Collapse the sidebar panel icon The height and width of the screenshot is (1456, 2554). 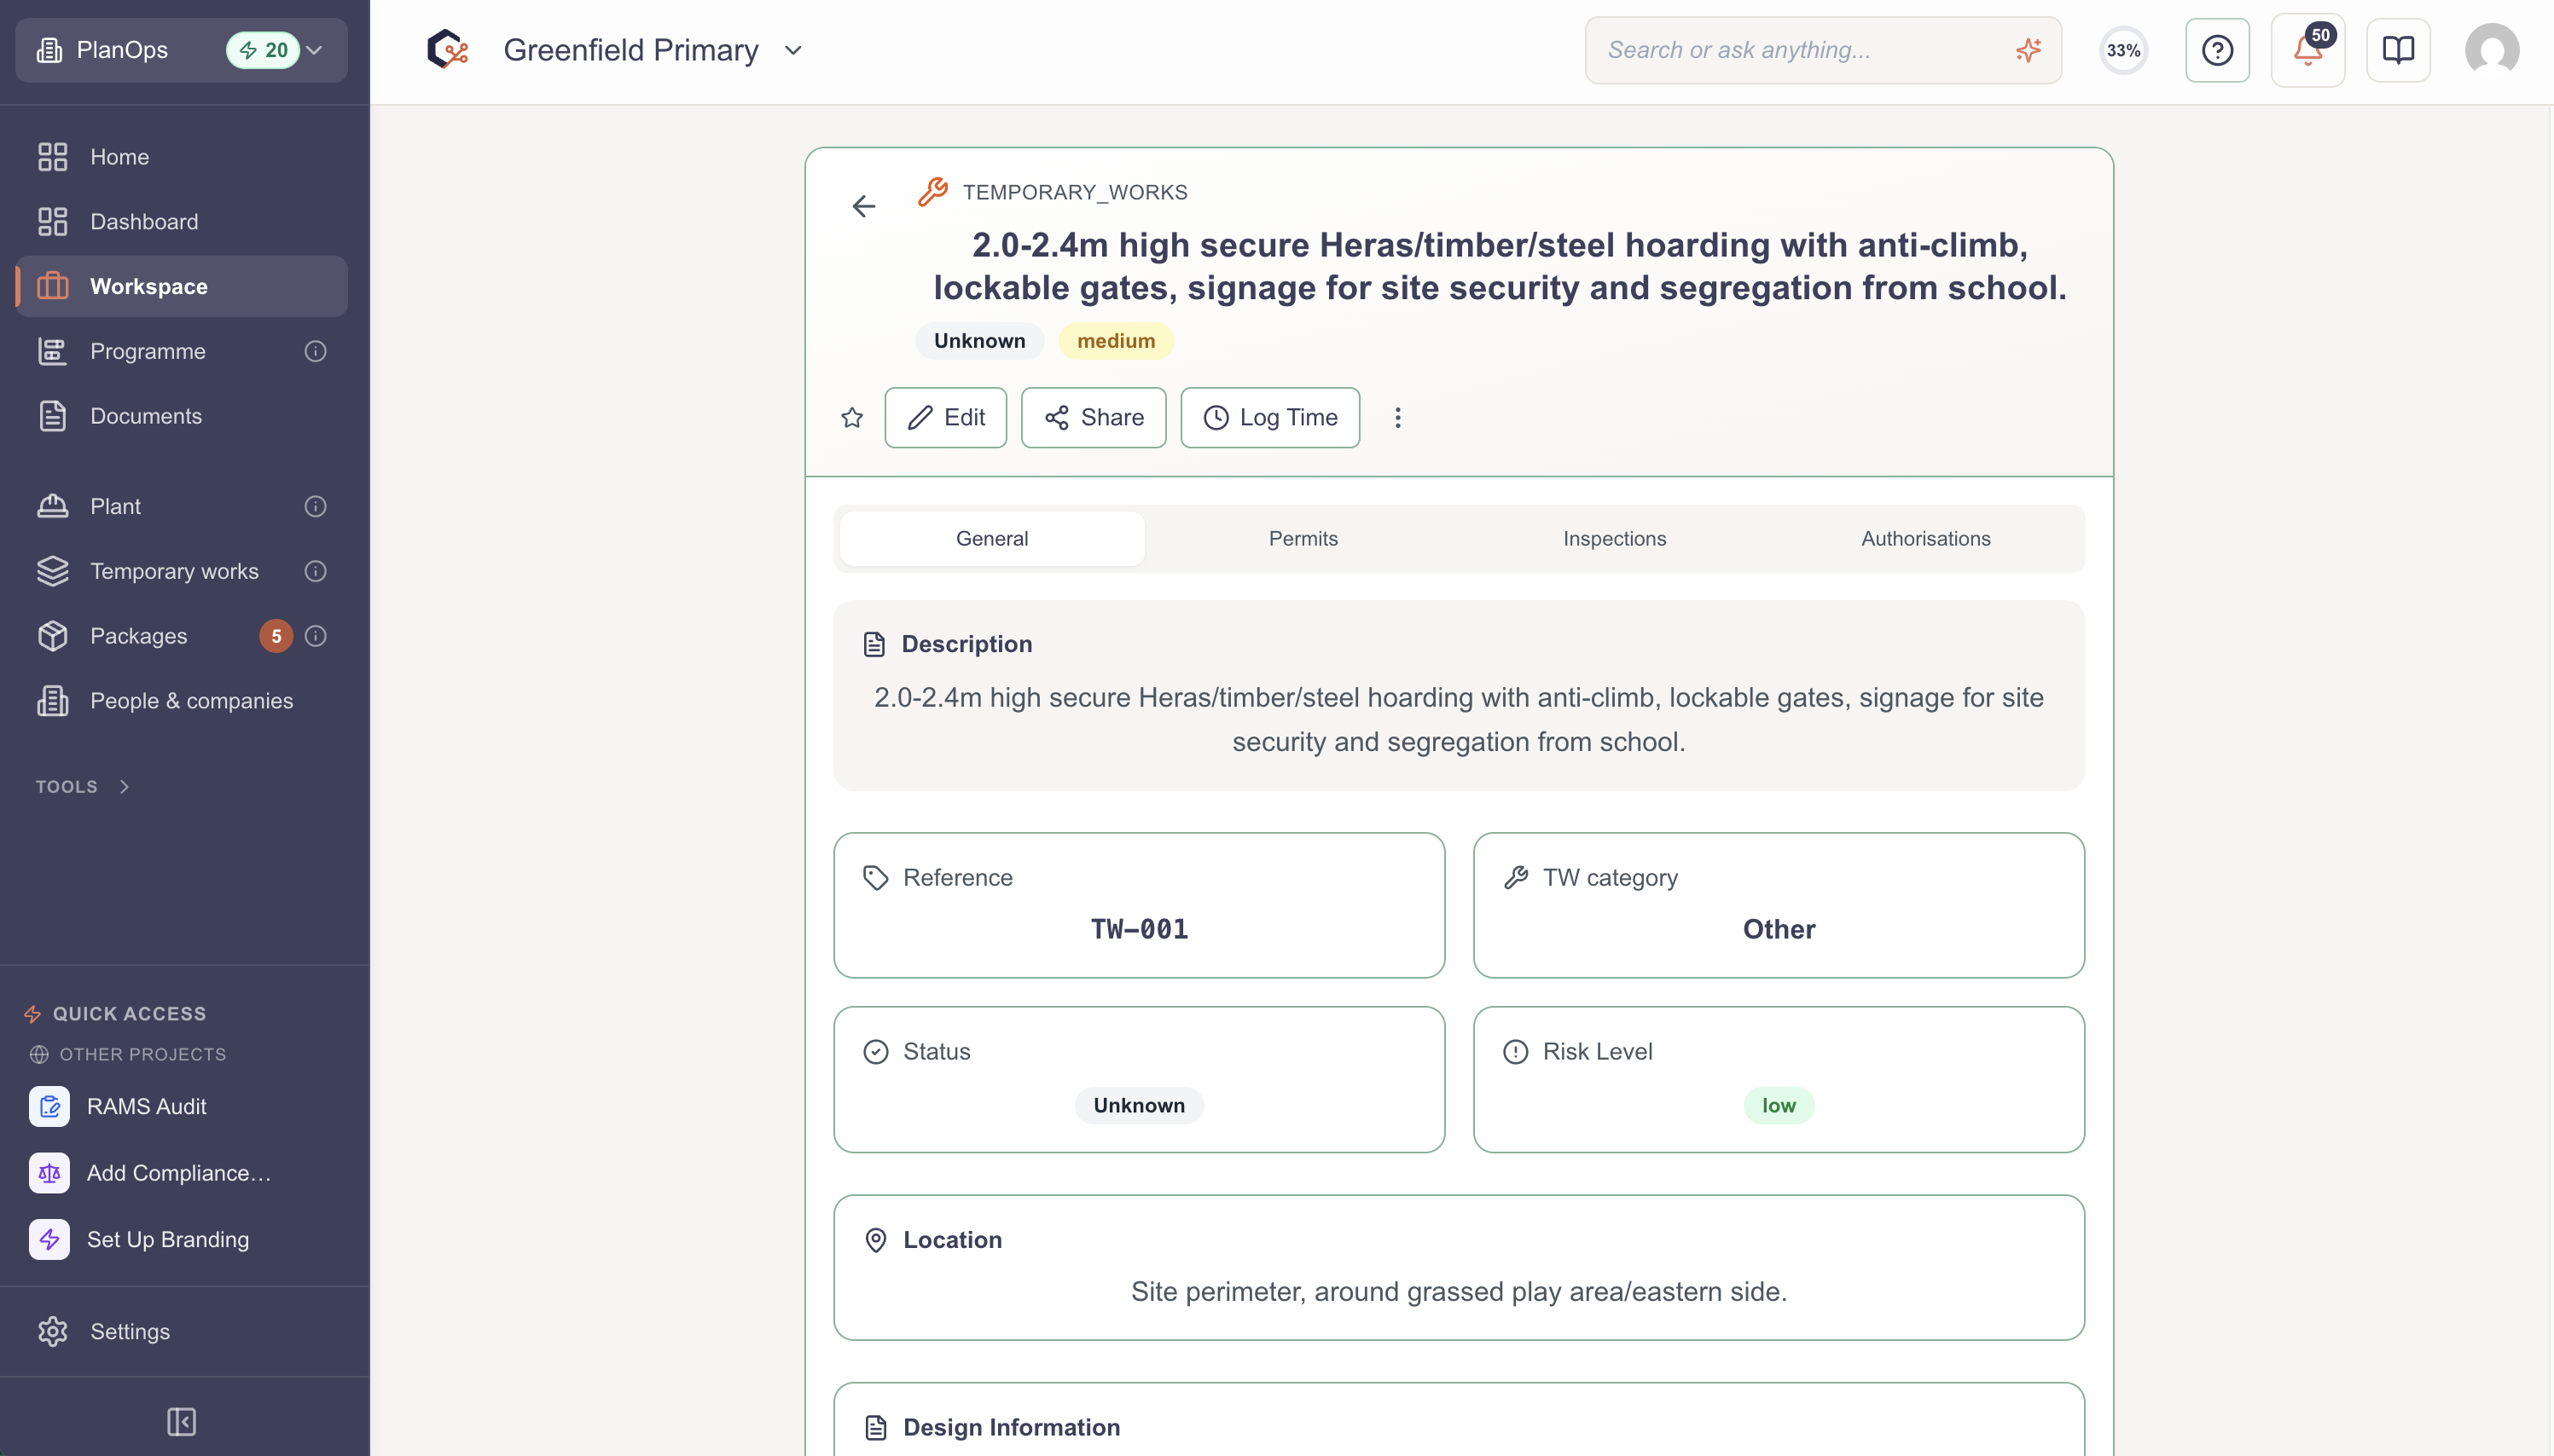tap(181, 1421)
